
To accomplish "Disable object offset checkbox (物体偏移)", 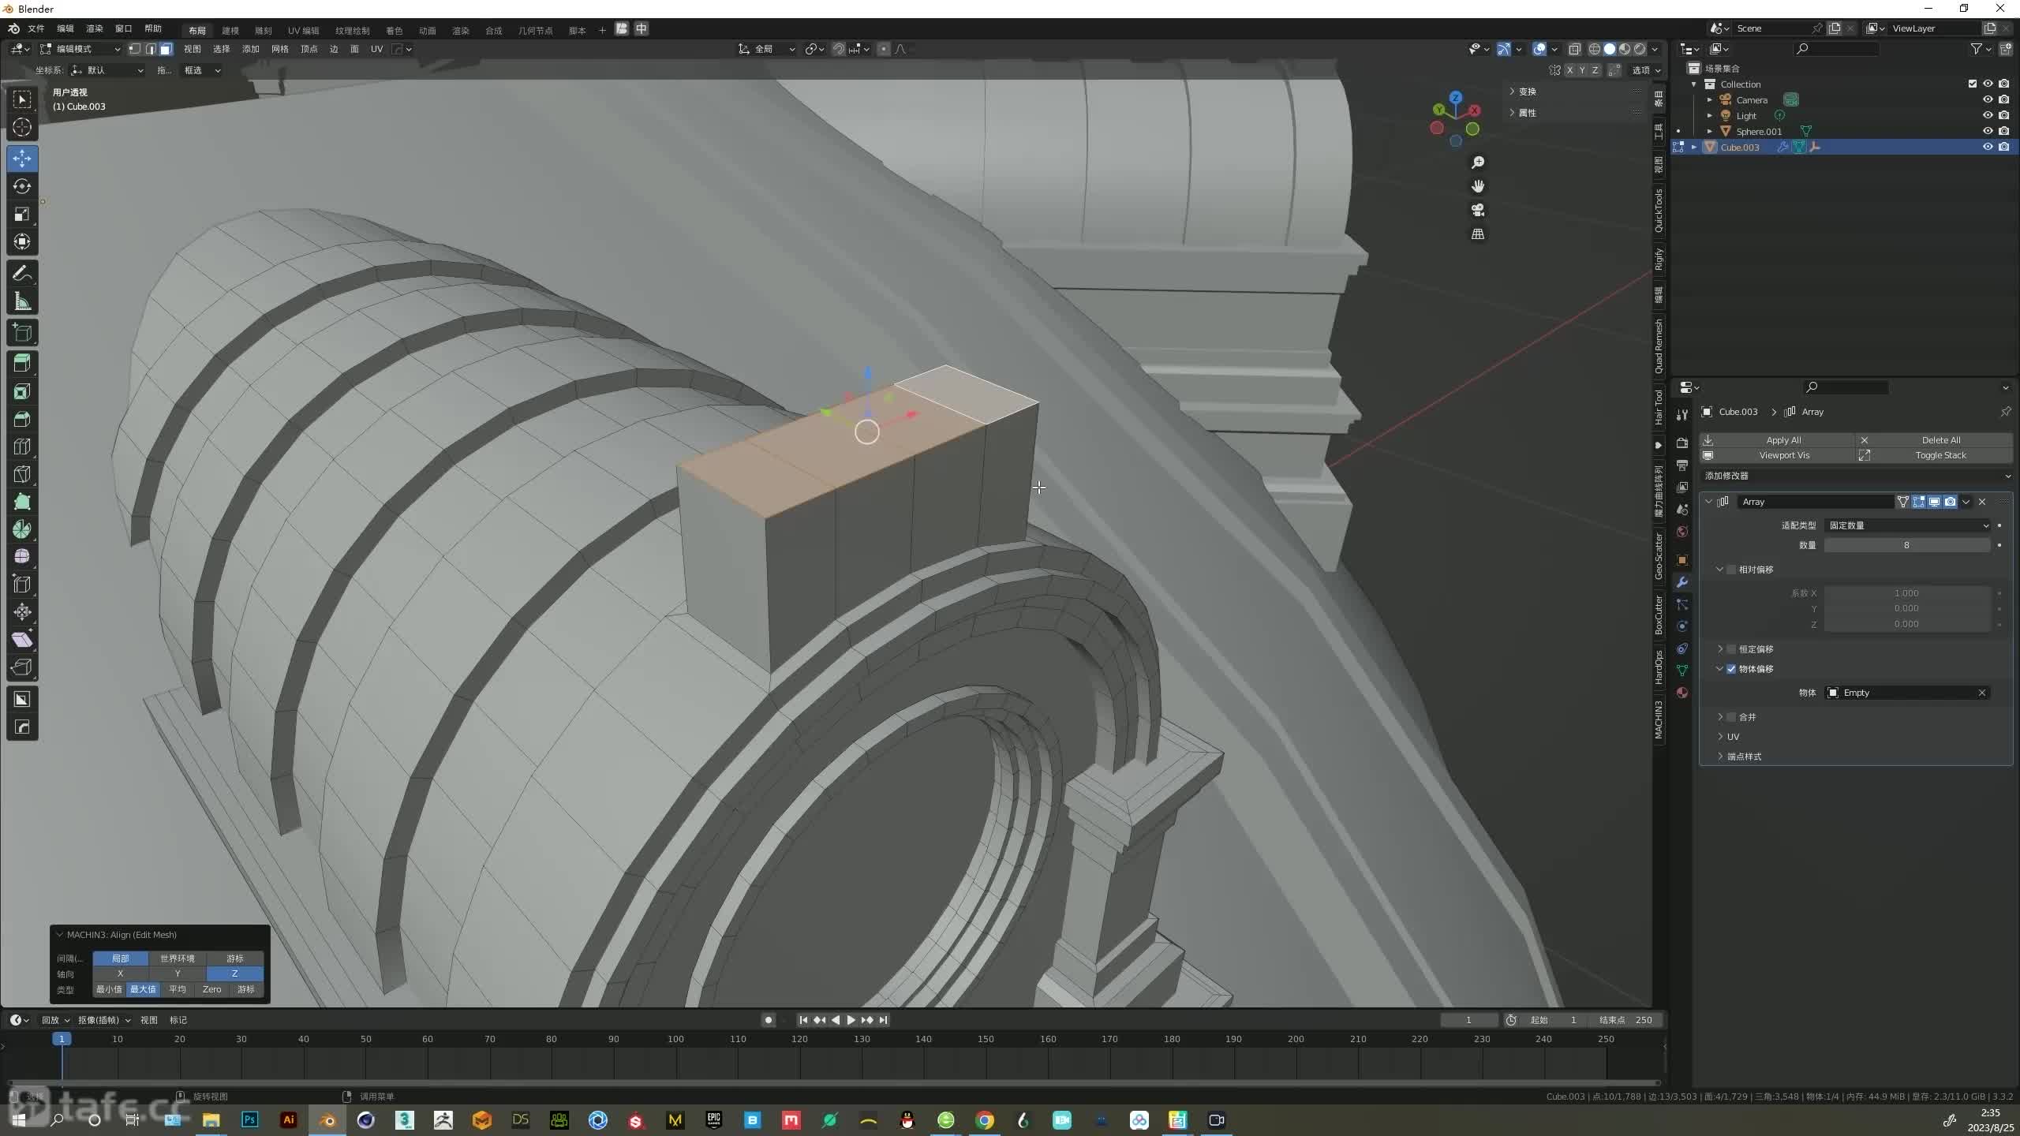I will click(x=1732, y=669).
